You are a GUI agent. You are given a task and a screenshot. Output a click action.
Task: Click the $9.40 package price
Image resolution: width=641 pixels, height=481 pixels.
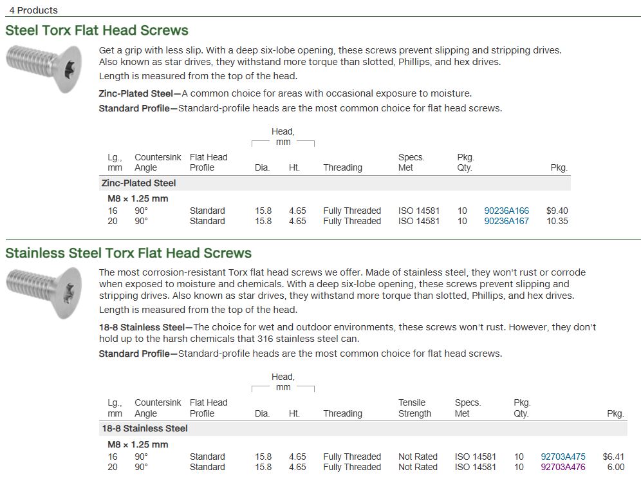pyautogui.click(x=557, y=211)
